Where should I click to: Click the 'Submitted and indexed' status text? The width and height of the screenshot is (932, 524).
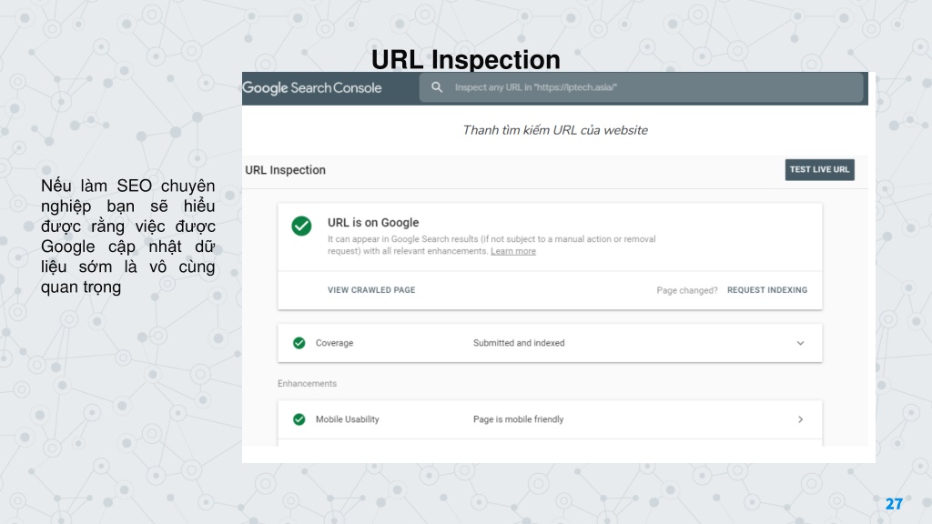[x=519, y=343]
